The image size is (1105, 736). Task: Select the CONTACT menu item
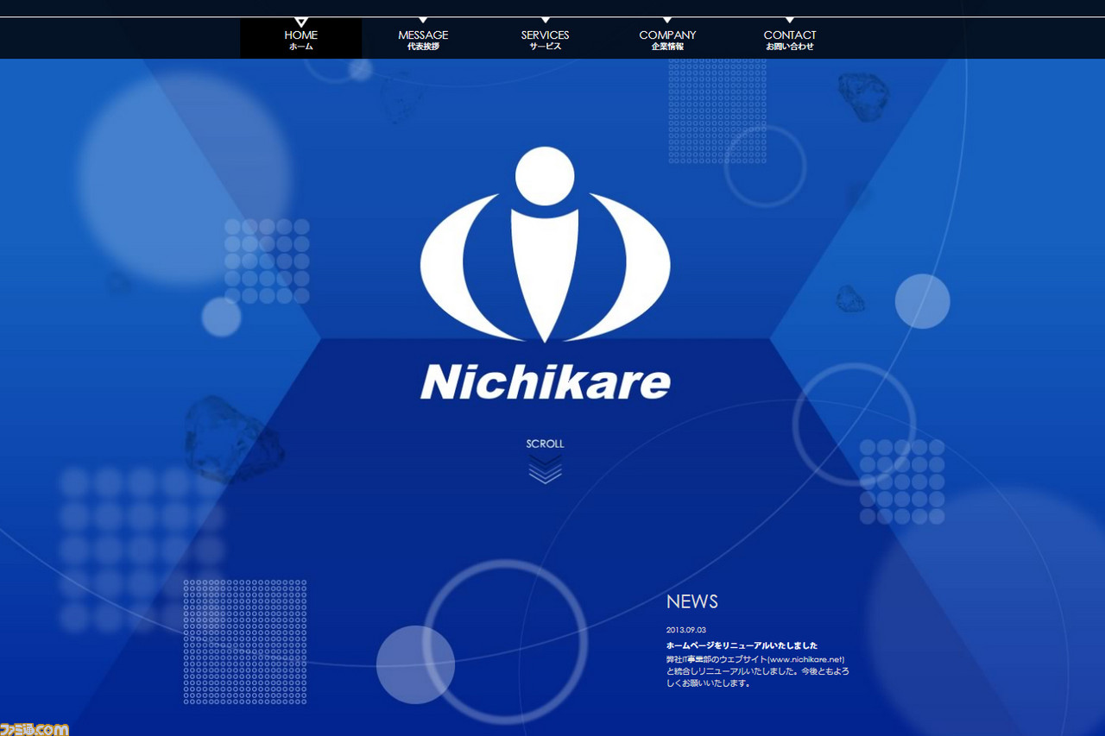790,39
